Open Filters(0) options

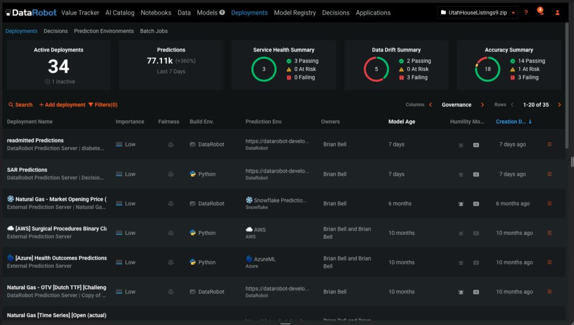pos(103,105)
